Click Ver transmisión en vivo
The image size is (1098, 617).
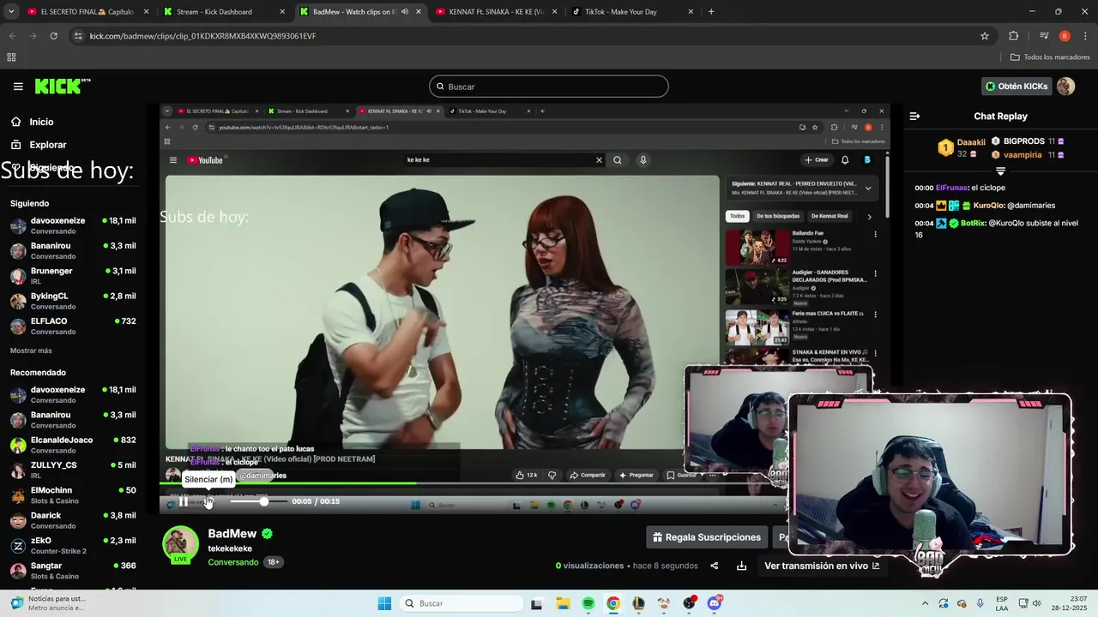(x=822, y=566)
